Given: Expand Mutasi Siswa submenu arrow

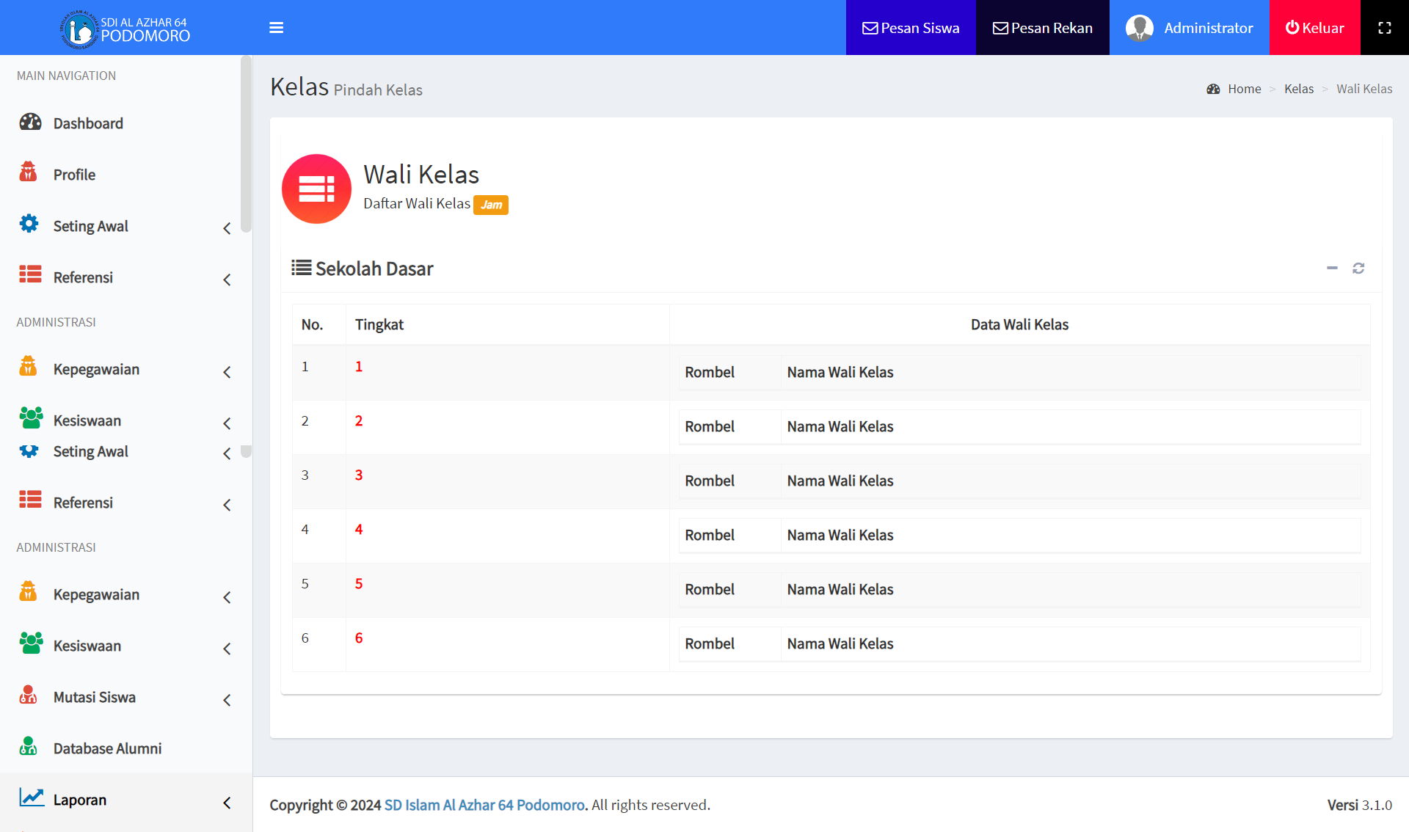Looking at the screenshot, I should [x=227, y=700].
